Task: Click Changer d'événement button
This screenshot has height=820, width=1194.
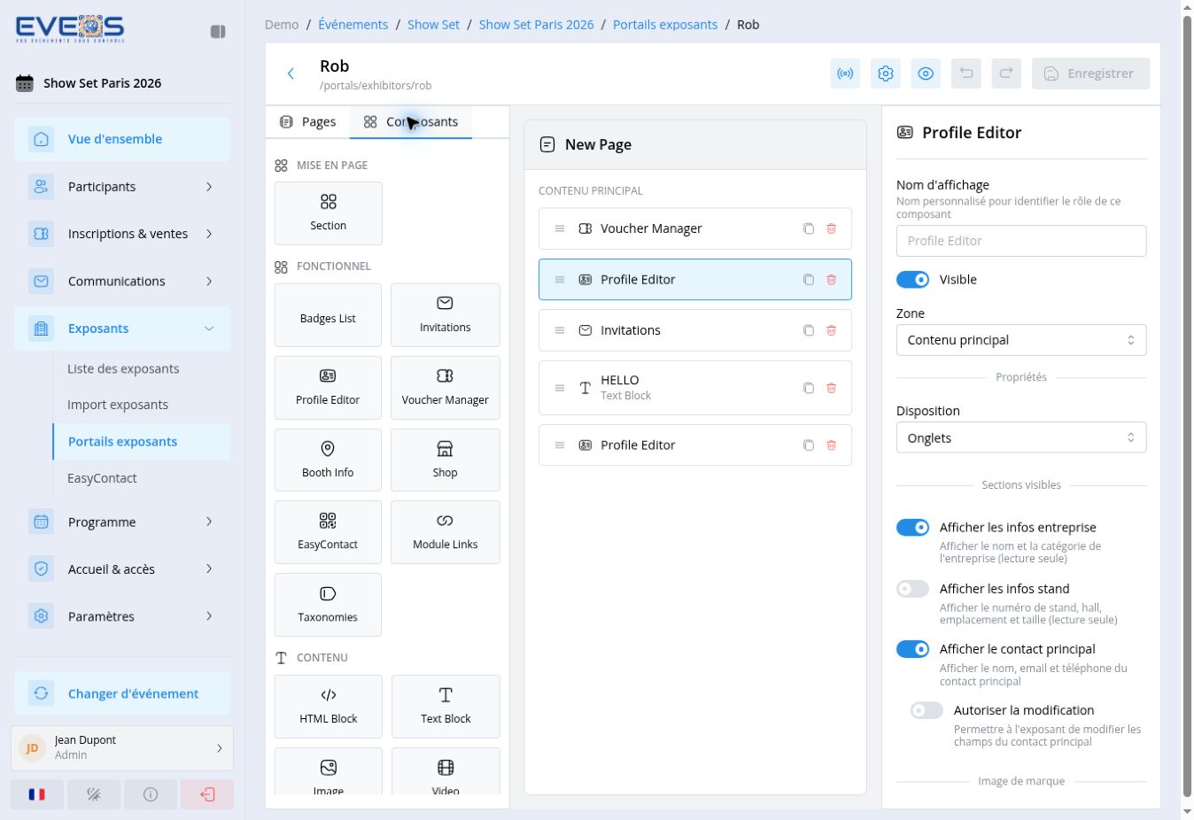Action: [122, 693]
